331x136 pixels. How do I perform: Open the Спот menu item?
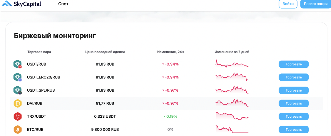click(x=63, y=4)
